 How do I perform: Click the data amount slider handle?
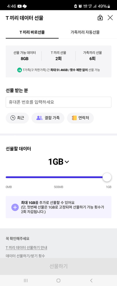[107, 177]
